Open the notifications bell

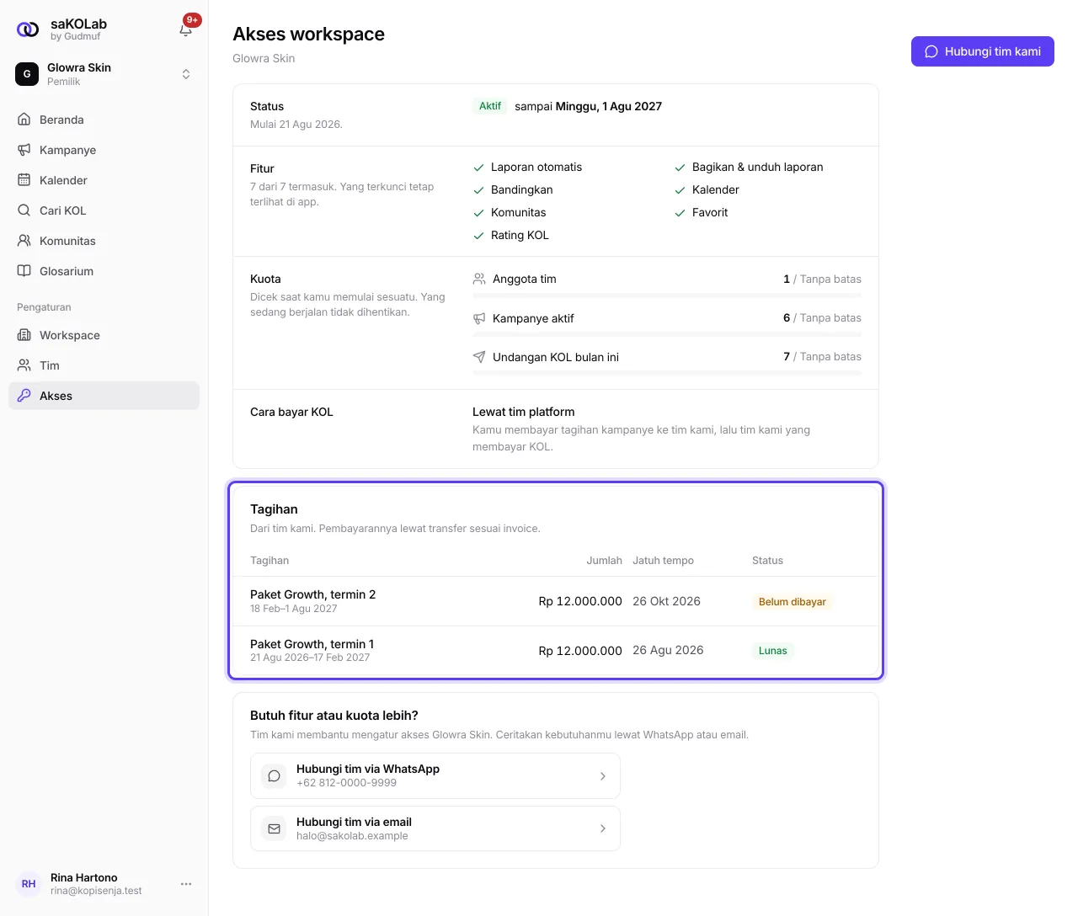coord(186,29)
